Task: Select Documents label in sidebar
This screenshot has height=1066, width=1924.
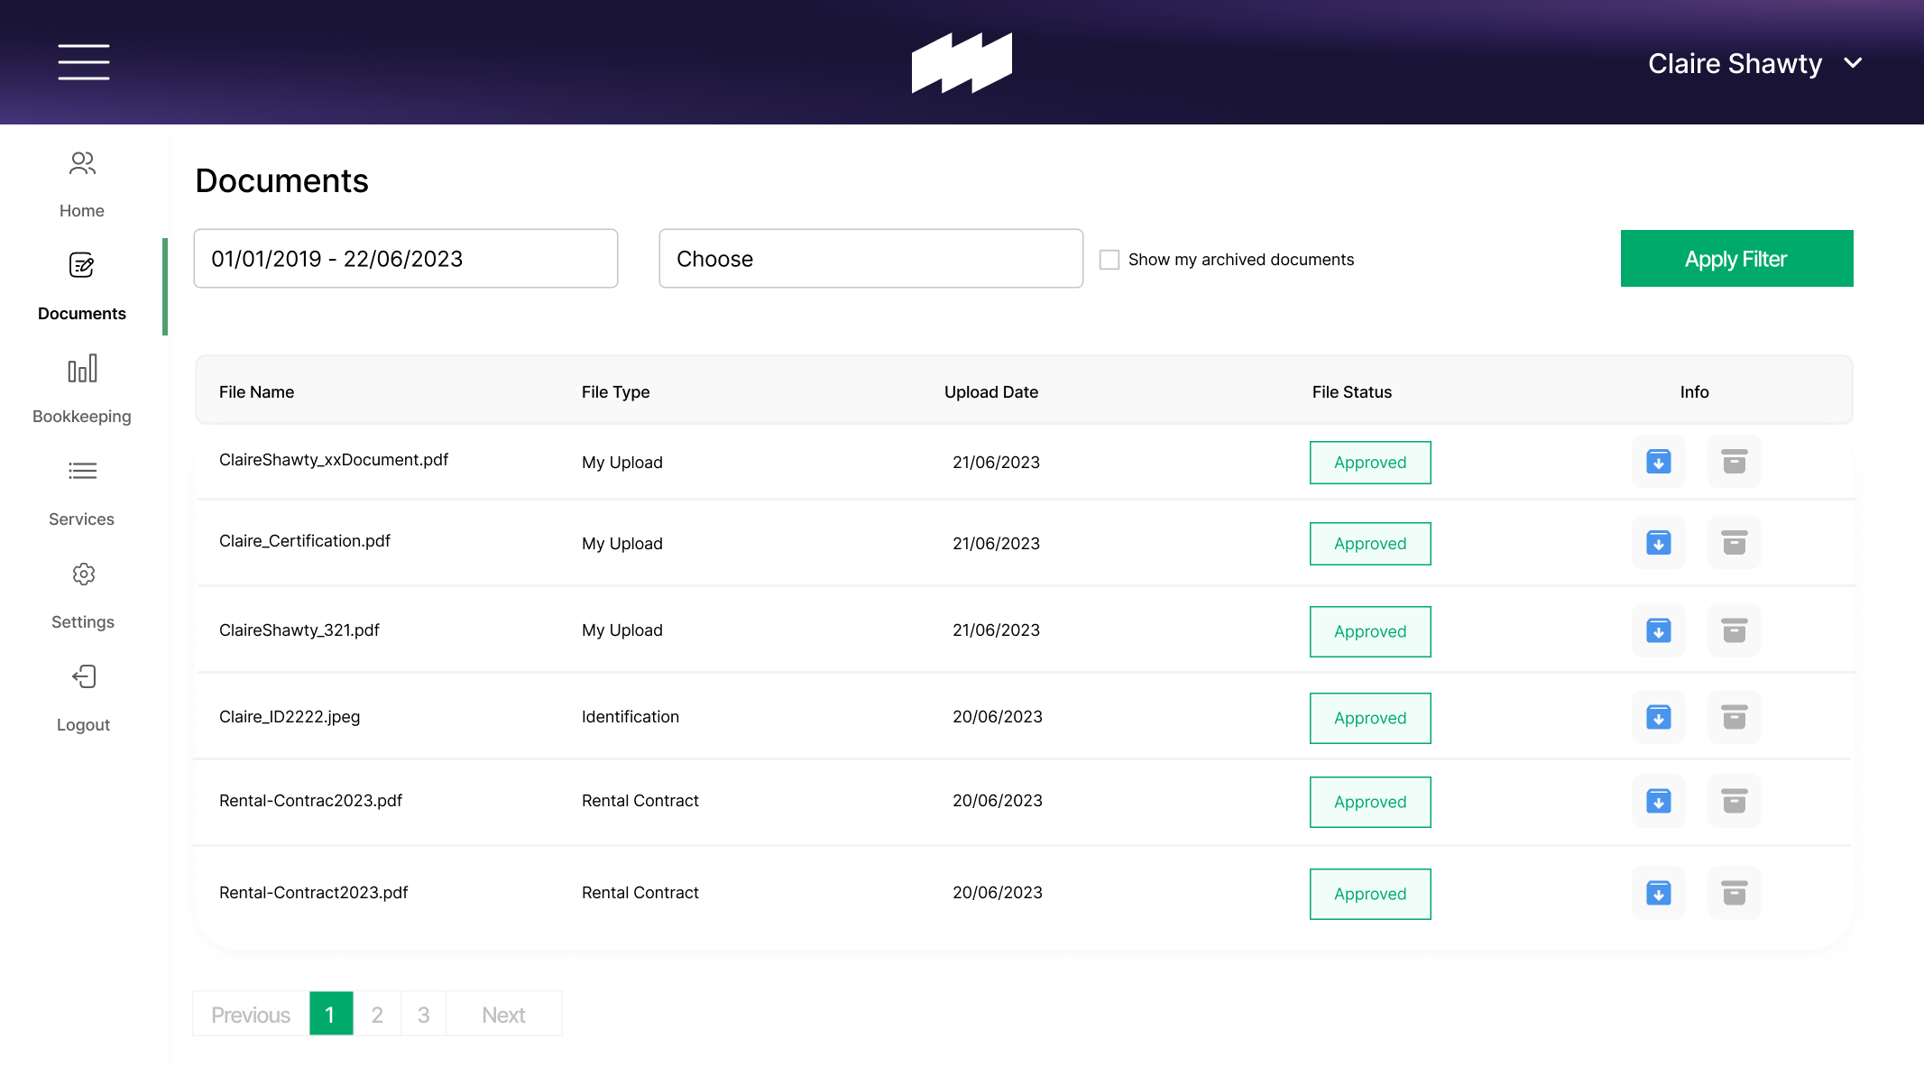Action: (82, 314)
